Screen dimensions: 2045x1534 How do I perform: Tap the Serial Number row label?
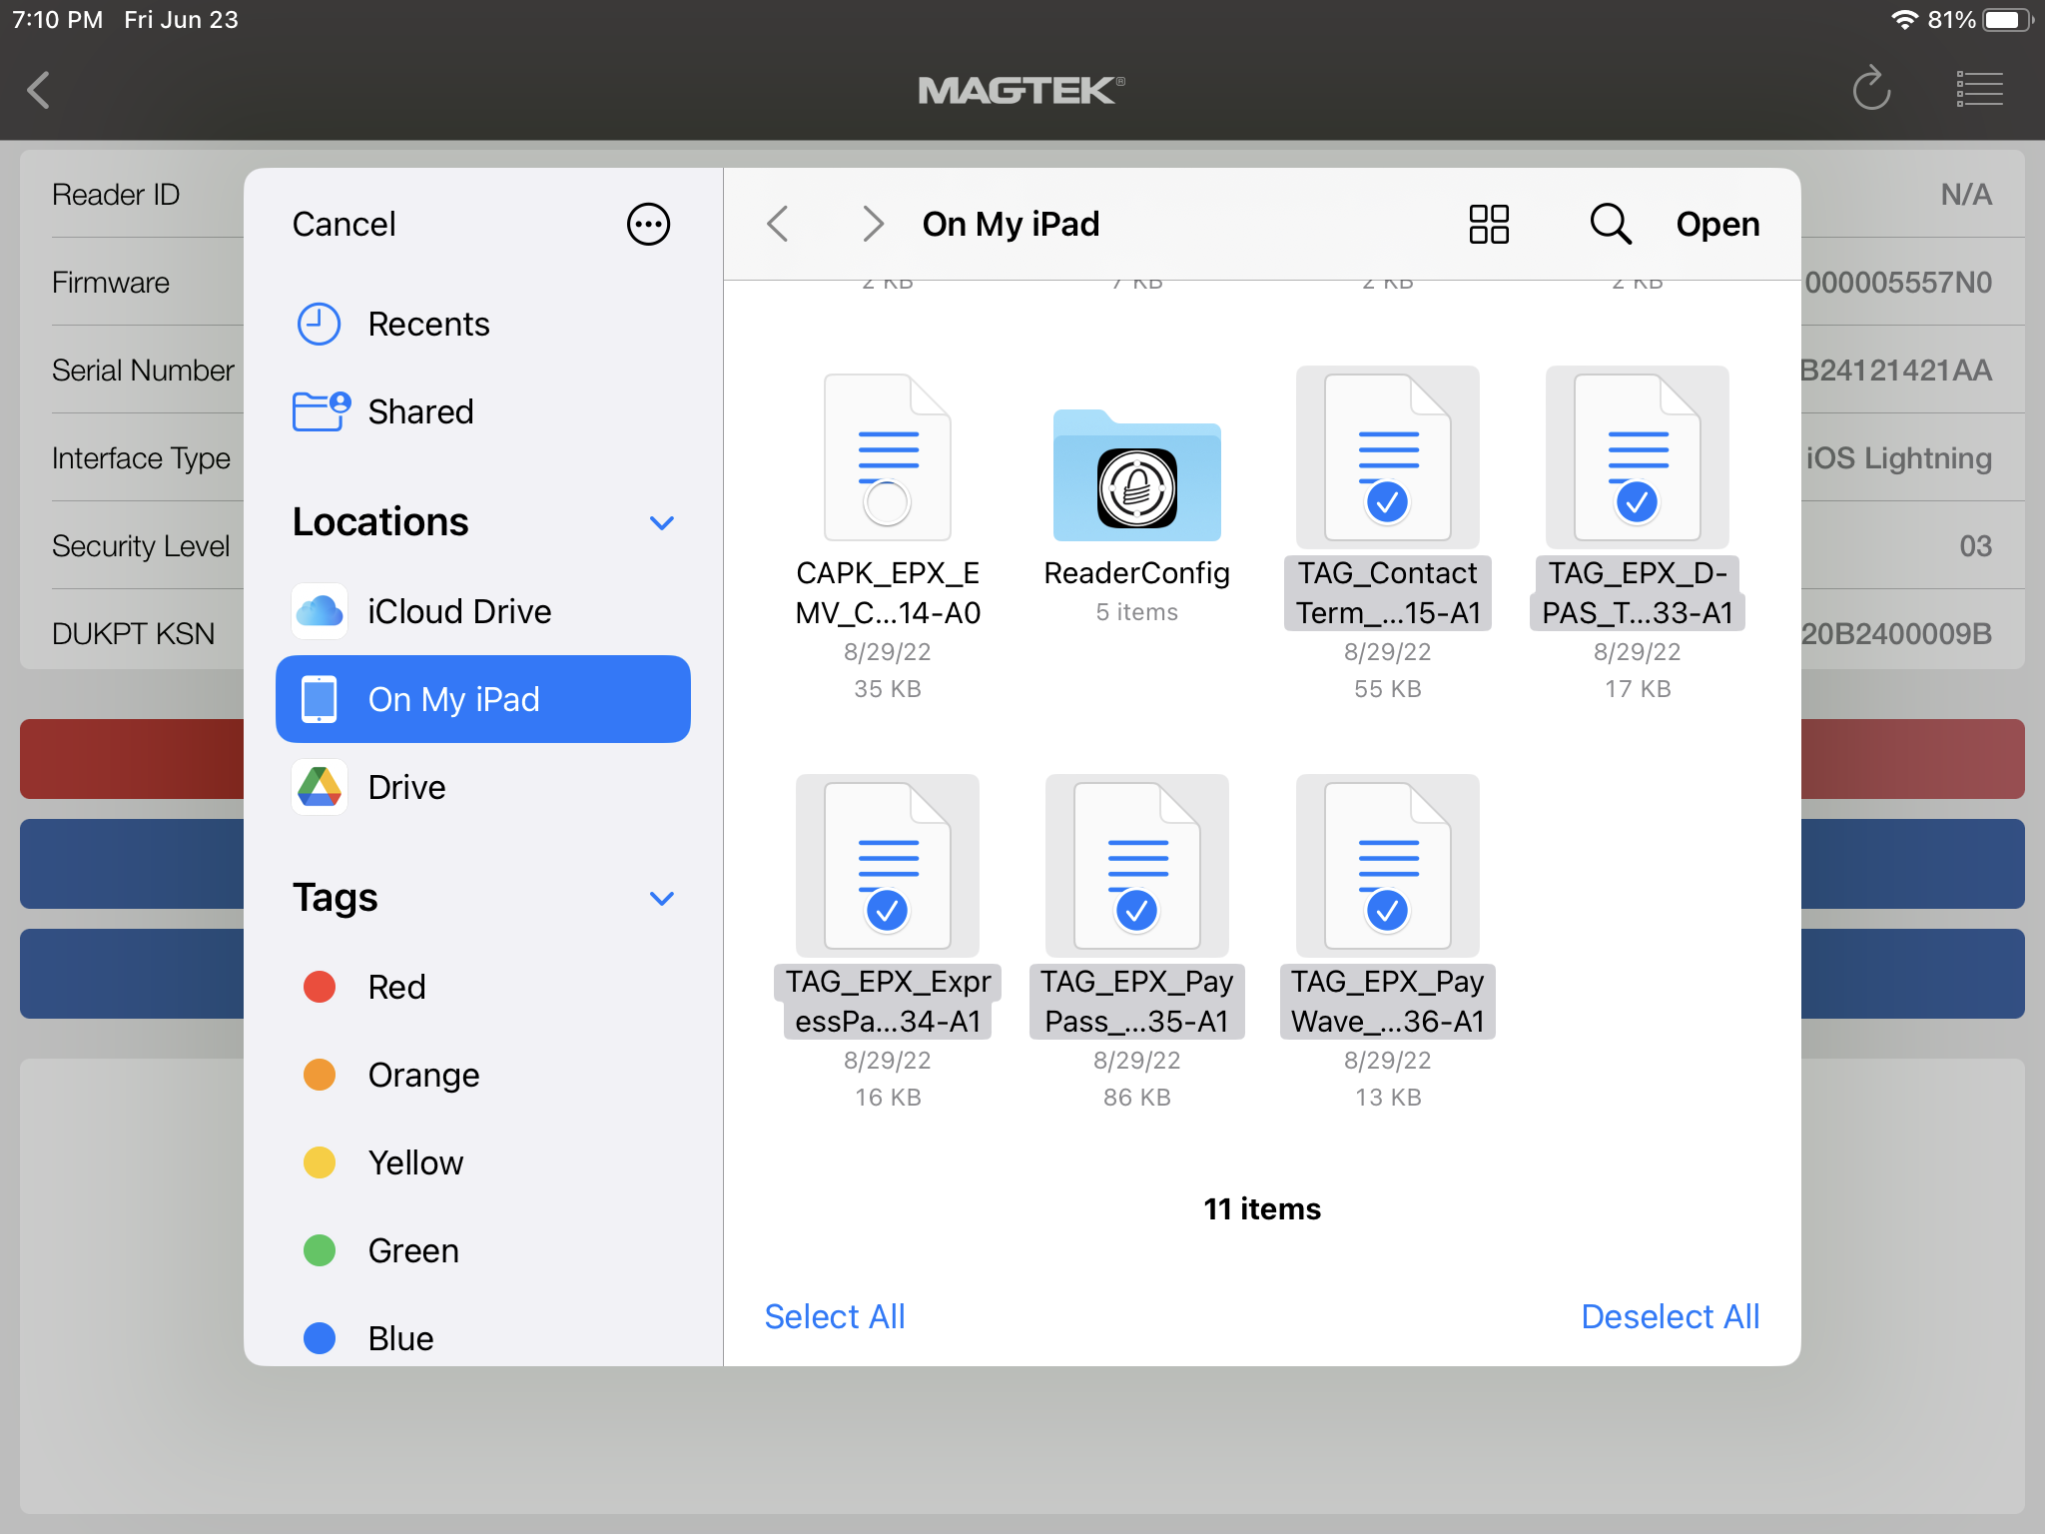pyautogui.click(x=143, y=371)
